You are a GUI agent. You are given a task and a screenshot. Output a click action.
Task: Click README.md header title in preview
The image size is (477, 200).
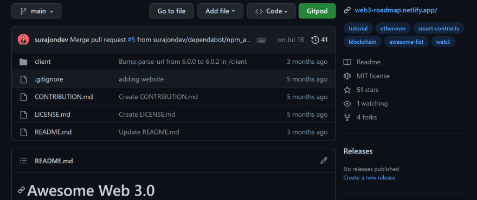(x=54, y=161)
